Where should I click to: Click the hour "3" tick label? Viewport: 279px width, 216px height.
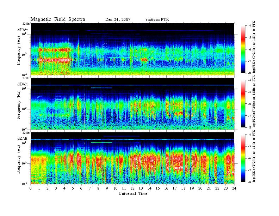(x=56, y=188)
